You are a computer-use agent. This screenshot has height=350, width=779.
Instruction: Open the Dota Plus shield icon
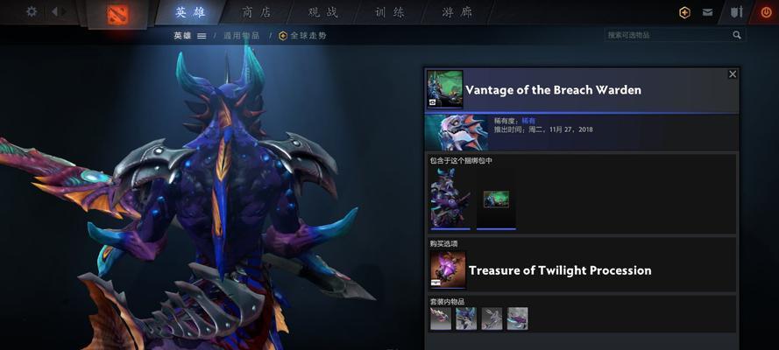point(684,13)
